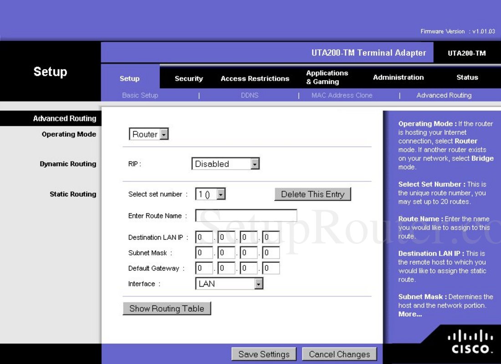Image resolution: width=501 pixels, height=364 pixels.
Task: Click first octet of Subnet Mask
Action: click(204, 253)
